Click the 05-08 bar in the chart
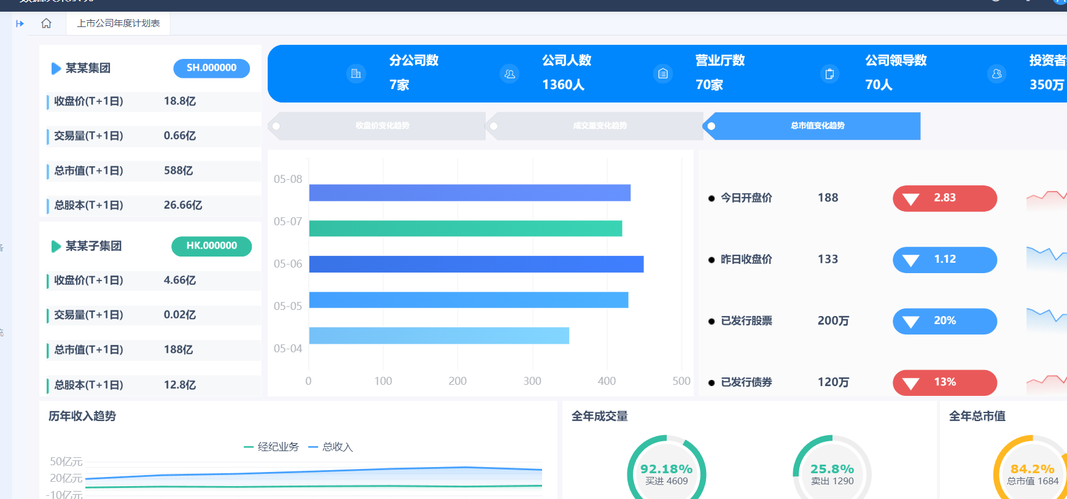1067x499 pixels. (x=470, y=193)
